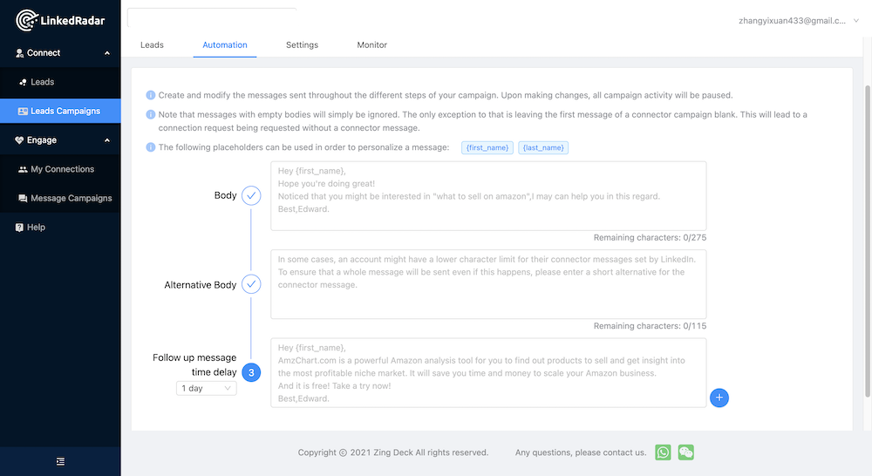Collapse the Engage sidebar section
The width and height of the screenshot is (872, 476).
click(106, 140)
